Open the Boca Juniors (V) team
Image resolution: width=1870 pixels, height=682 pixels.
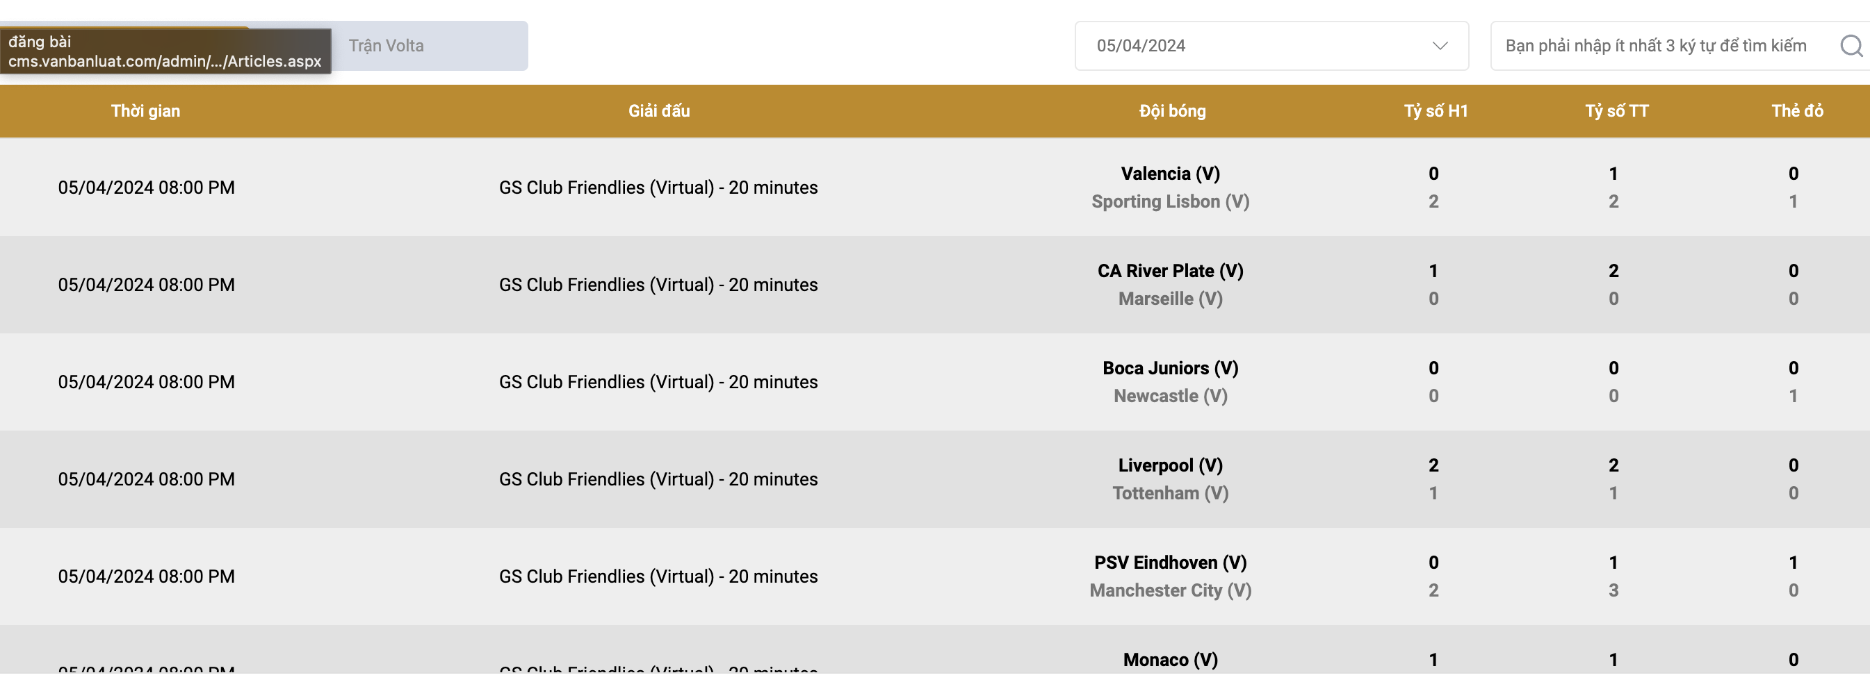[x=1170, y=368]
